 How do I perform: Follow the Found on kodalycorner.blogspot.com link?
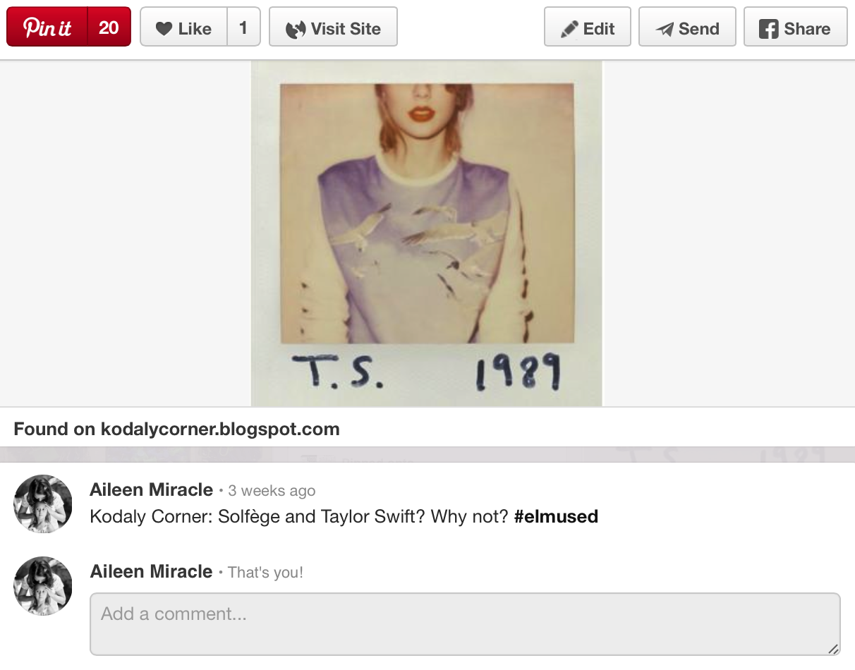(177, 429)
